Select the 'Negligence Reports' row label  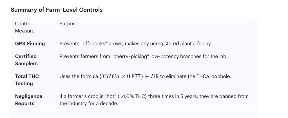tap(28, 100)
